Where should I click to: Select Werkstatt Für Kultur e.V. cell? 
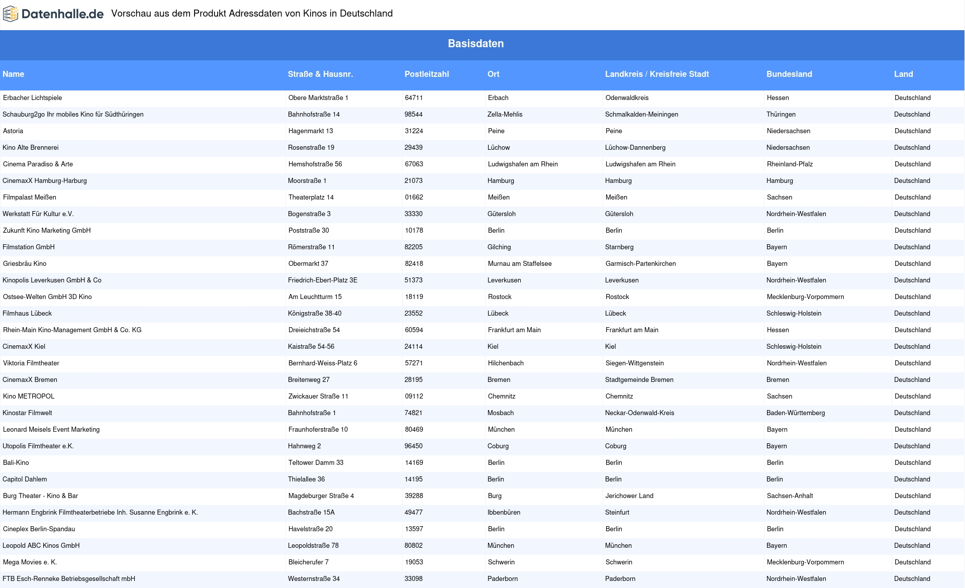38,214
